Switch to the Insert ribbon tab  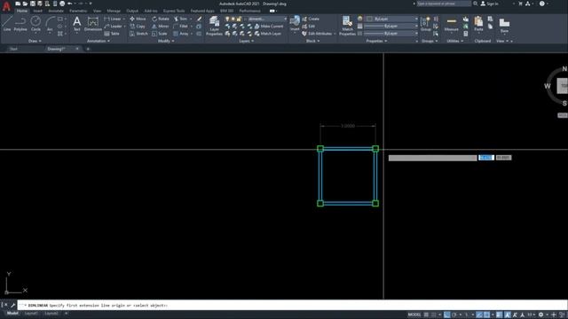click(37, 11)
